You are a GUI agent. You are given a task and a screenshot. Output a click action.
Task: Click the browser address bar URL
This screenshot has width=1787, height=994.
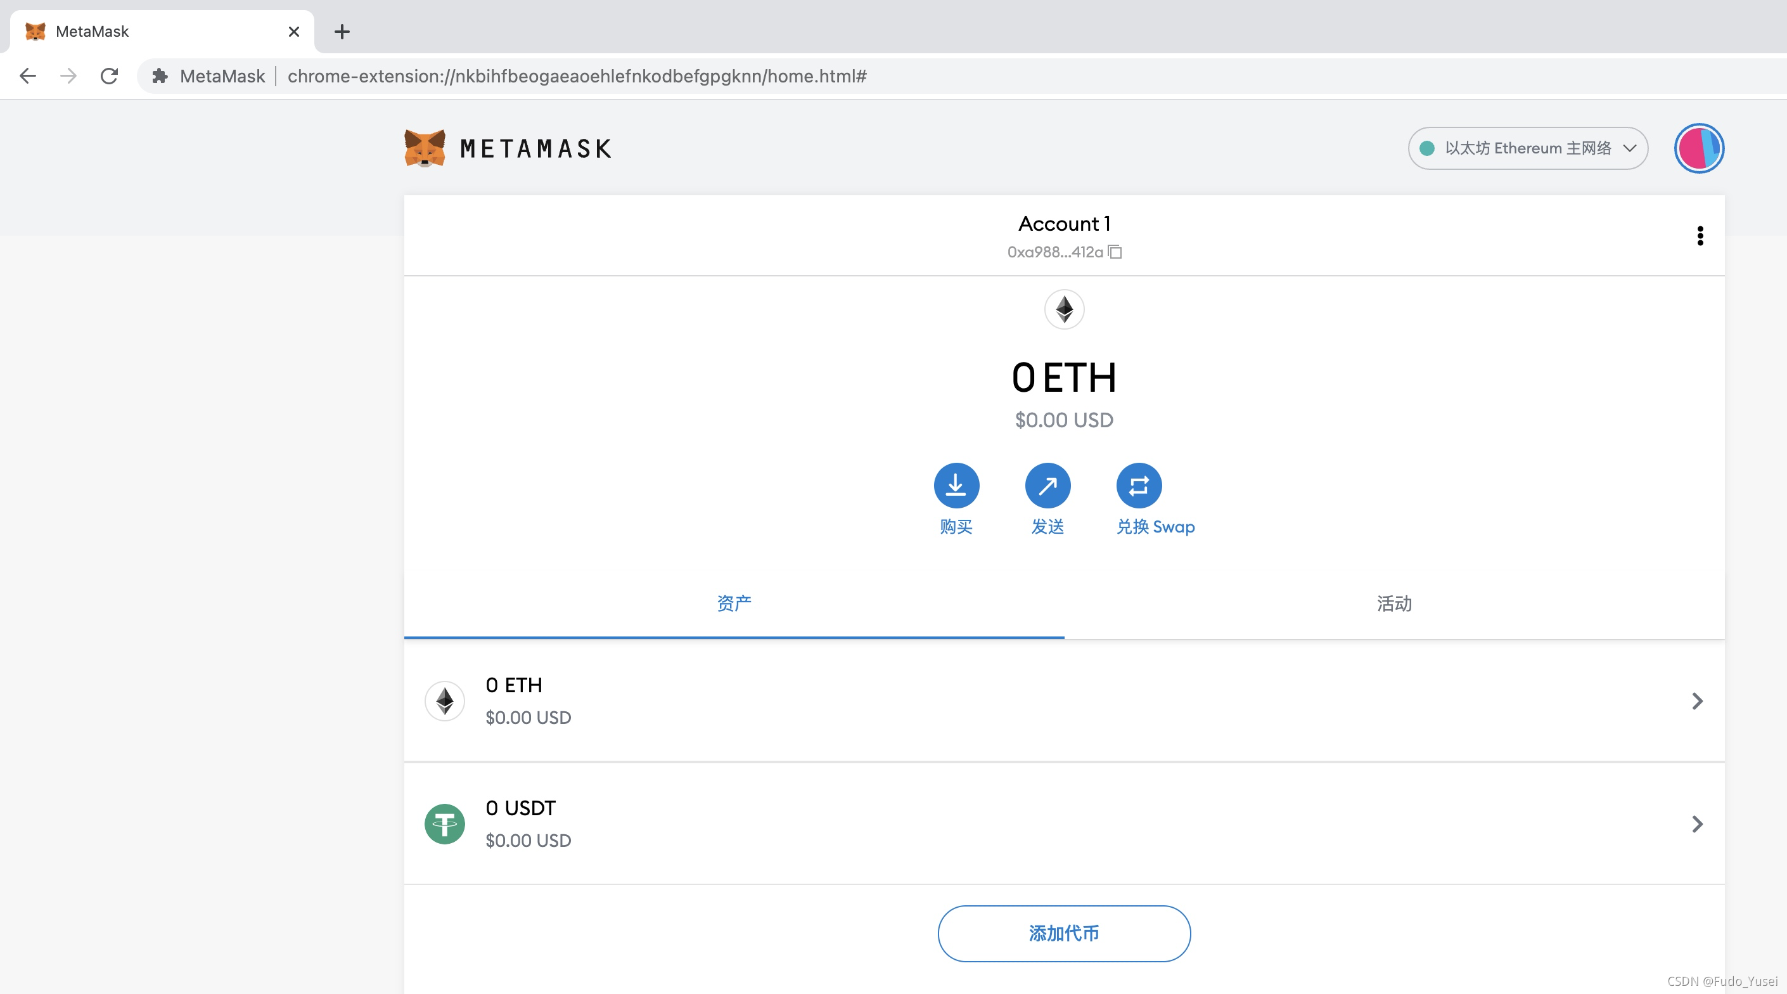tap(577, 75)
